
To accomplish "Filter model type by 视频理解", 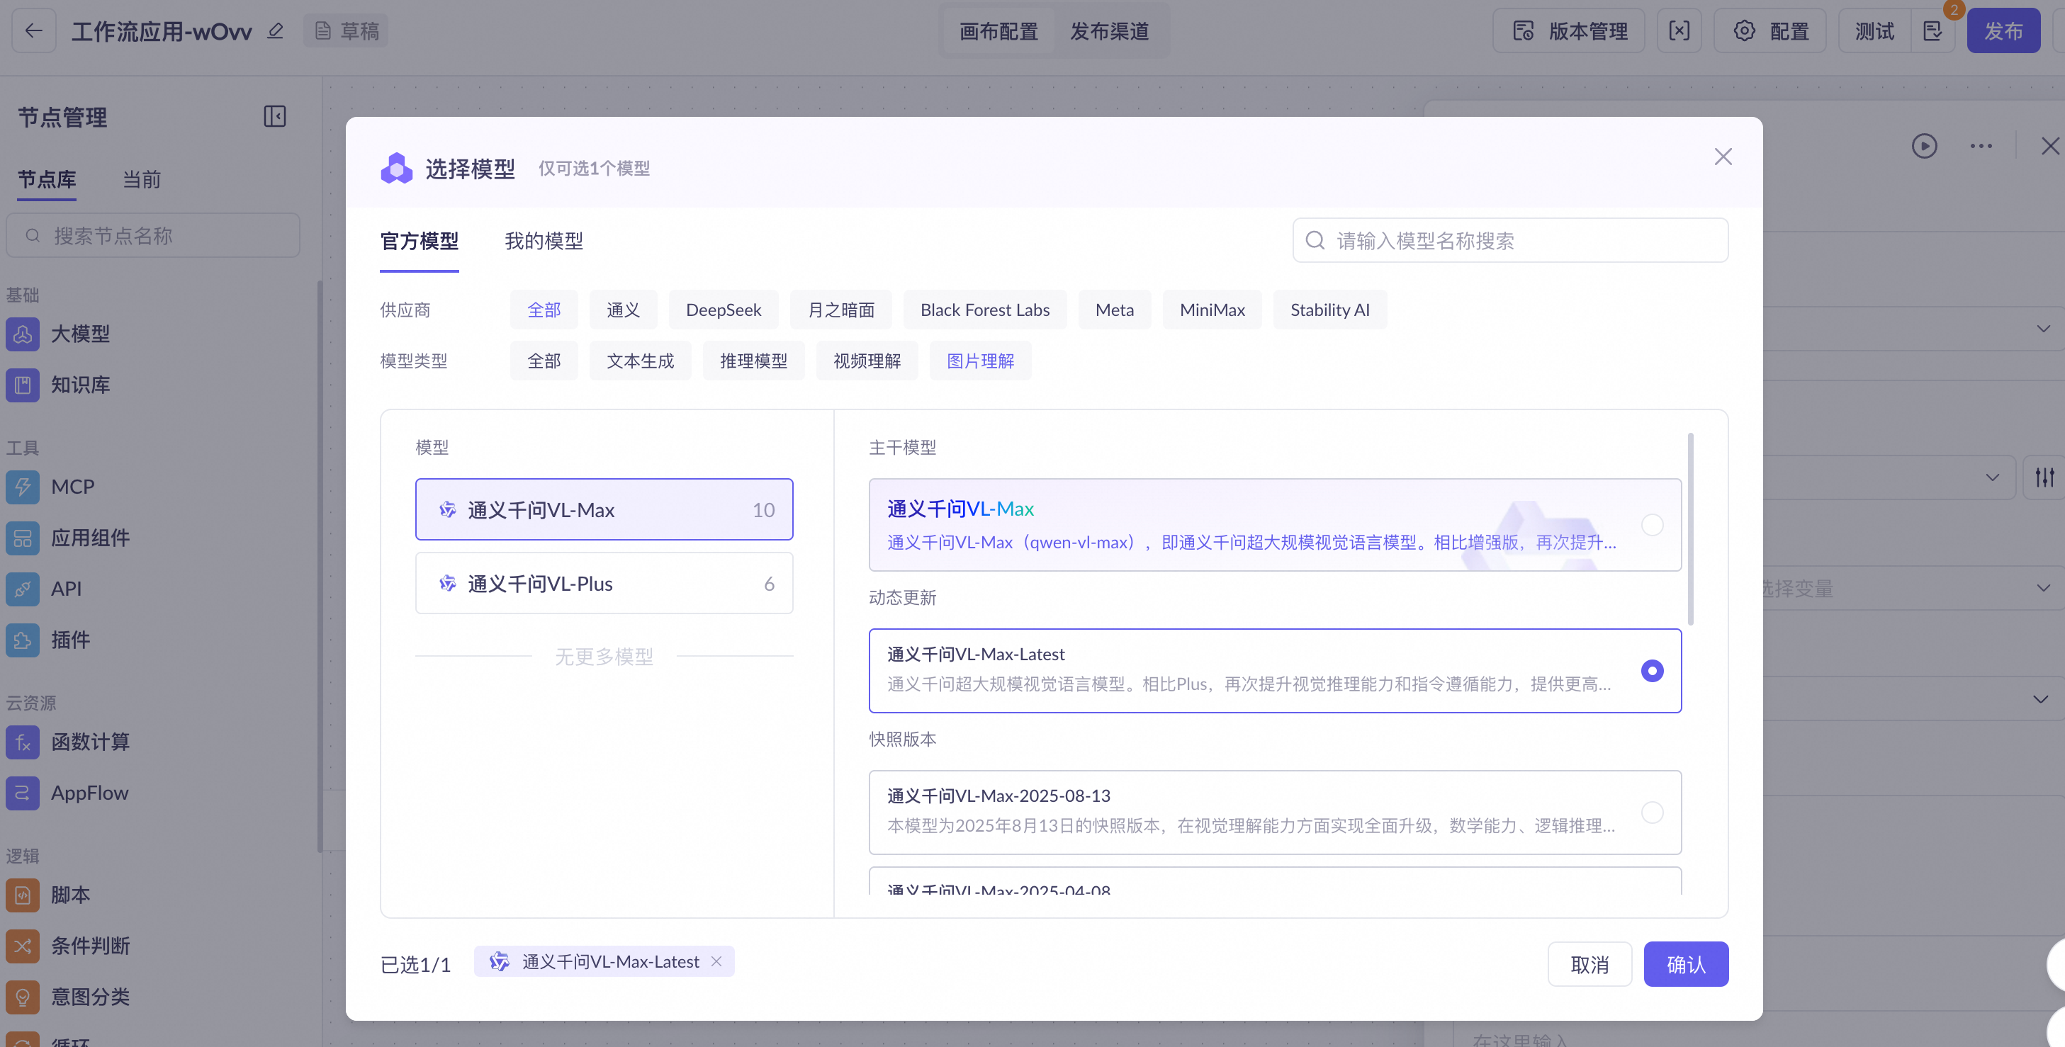I will click(x=867, y=361).
